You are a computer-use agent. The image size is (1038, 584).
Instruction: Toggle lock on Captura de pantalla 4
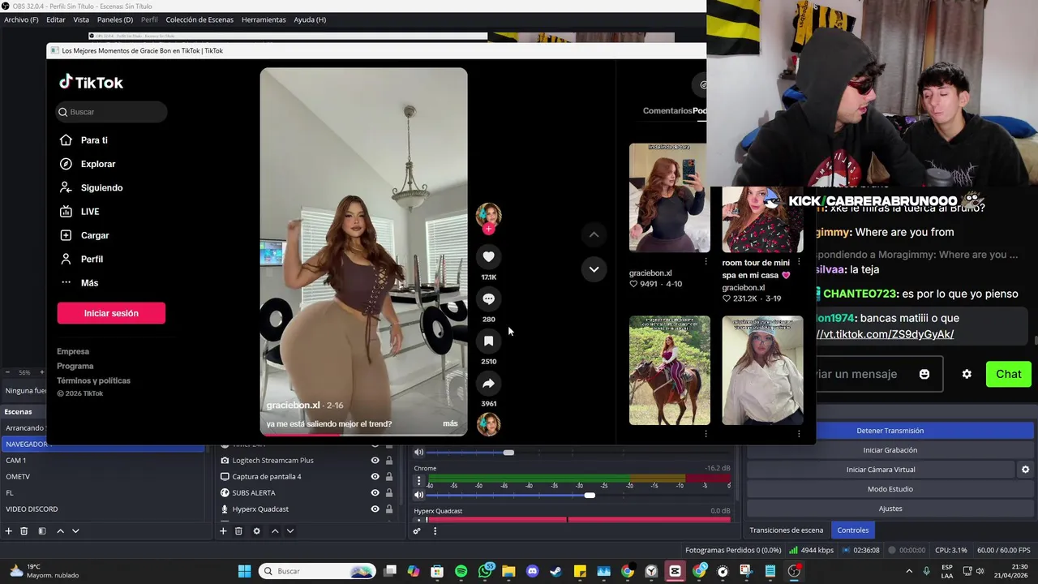(x=389, y=476)
